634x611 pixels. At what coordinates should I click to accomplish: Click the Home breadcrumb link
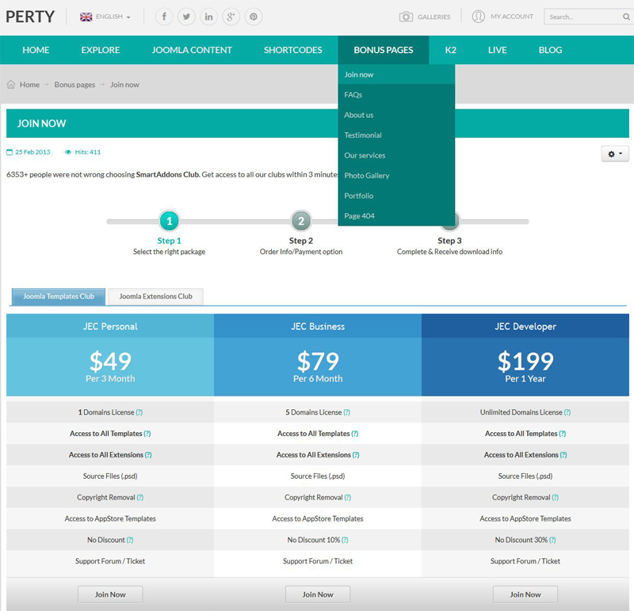point(29,85)
